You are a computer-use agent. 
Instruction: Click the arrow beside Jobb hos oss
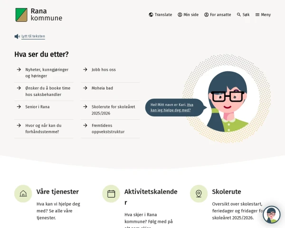(x=85, y=69)
